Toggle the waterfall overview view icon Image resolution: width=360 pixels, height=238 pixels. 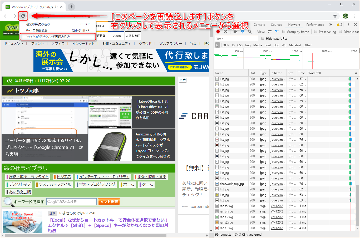tap(277, 32)
